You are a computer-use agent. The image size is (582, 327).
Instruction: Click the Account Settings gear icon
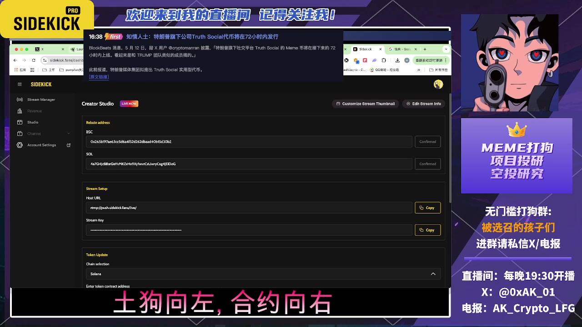coord(20,145)
